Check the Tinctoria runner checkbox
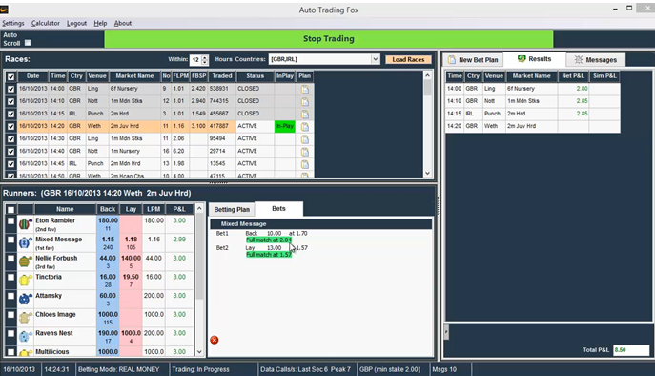This screenshot has width=655, height=376. pyautogui.click(x=10, y=278)
